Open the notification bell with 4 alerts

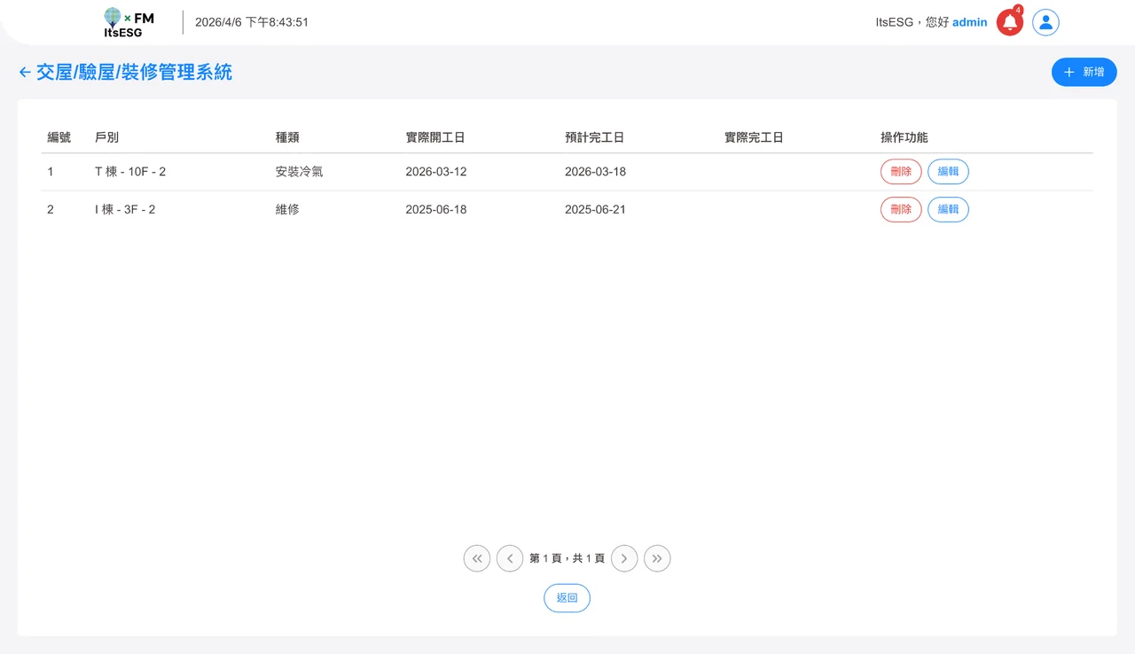tap(1009, 22)
